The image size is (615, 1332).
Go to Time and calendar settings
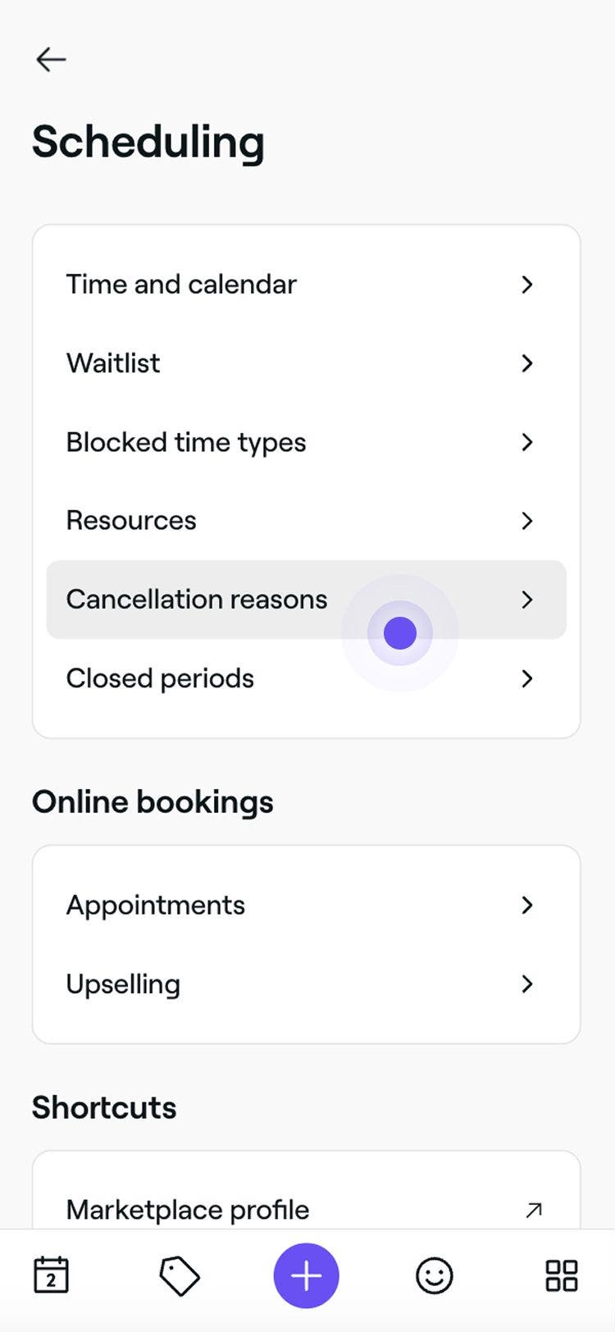(181, 285)
